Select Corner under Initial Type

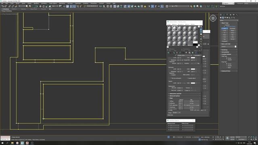point(227,58)
